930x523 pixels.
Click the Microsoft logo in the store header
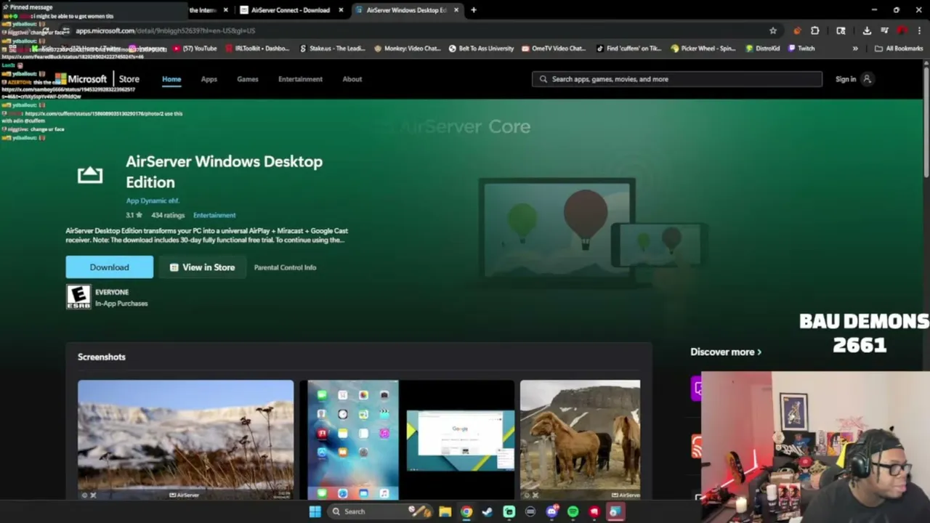81,79
